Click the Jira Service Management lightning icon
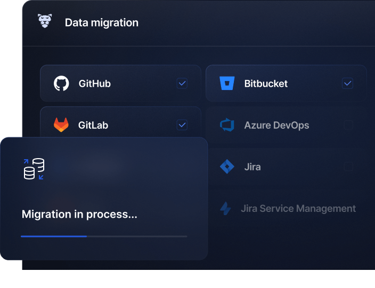This screenshot has height=288, width=375. pyautogui.click(x=226, y=209)
